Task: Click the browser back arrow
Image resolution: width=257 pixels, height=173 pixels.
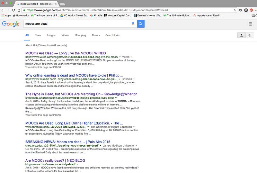Action: click(x=3, y=10)
